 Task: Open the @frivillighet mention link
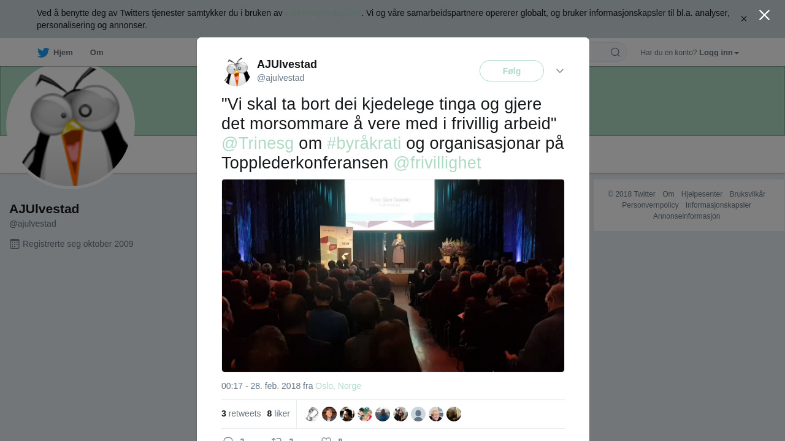437,163
